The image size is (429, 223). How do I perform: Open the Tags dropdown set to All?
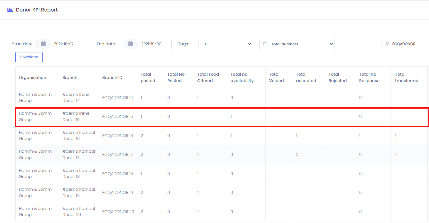pyautogui.click(x=225, y=44)
